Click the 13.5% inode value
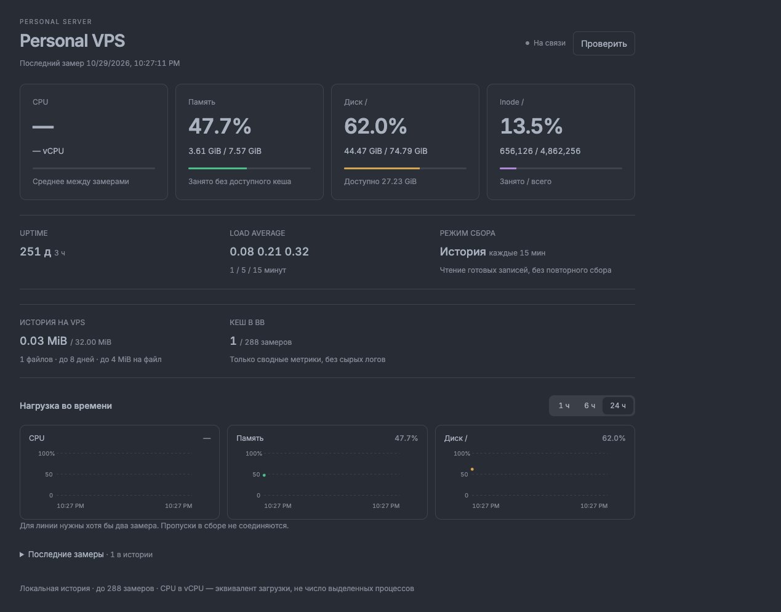 (x=531, y=126)
